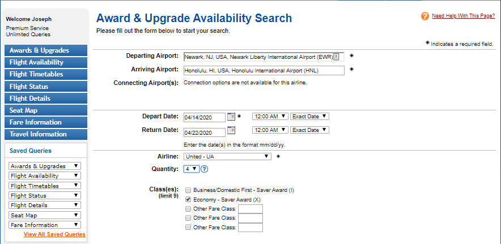Click into the Departing Airport field
This screenshot has height=244, width=501.
point(264,57)
